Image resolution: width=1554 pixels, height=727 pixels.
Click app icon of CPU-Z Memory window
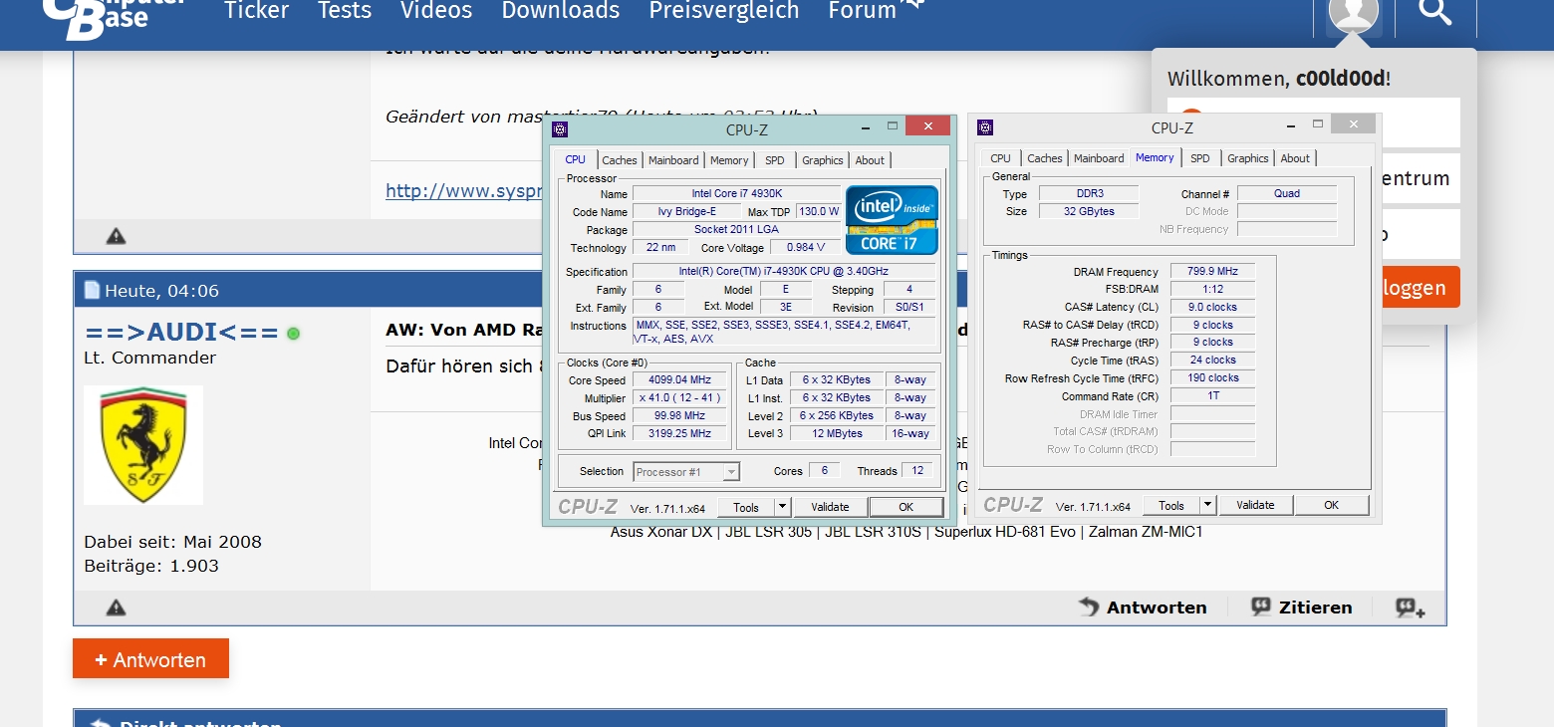point(985,126)
